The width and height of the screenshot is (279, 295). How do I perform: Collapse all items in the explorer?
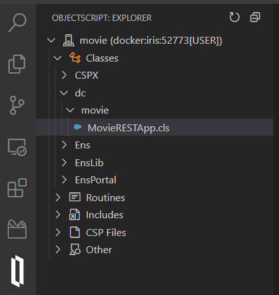pyautogui.click(x=255, y=17)
